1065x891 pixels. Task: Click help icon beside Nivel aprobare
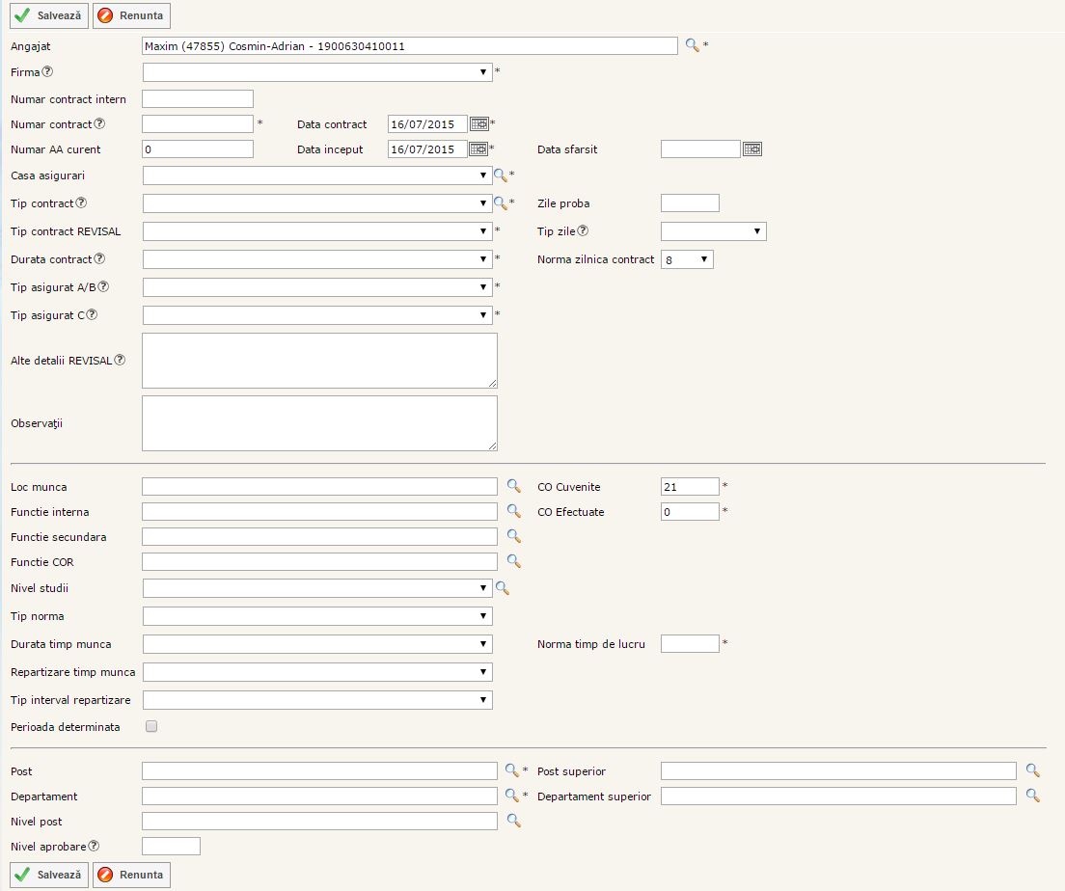(x=94, y=846)
